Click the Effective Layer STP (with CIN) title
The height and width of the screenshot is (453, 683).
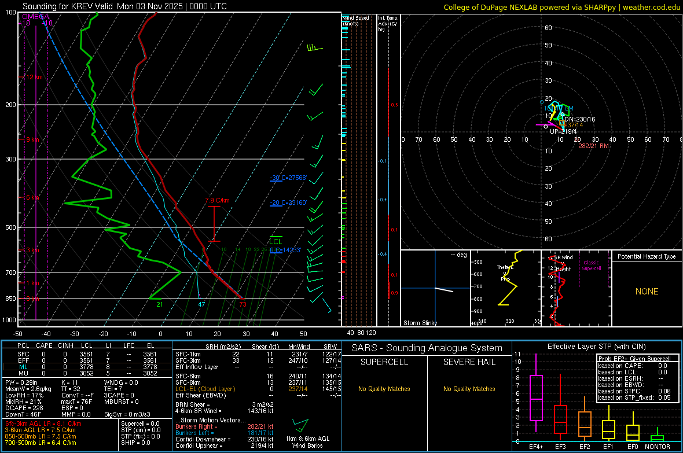597,347
